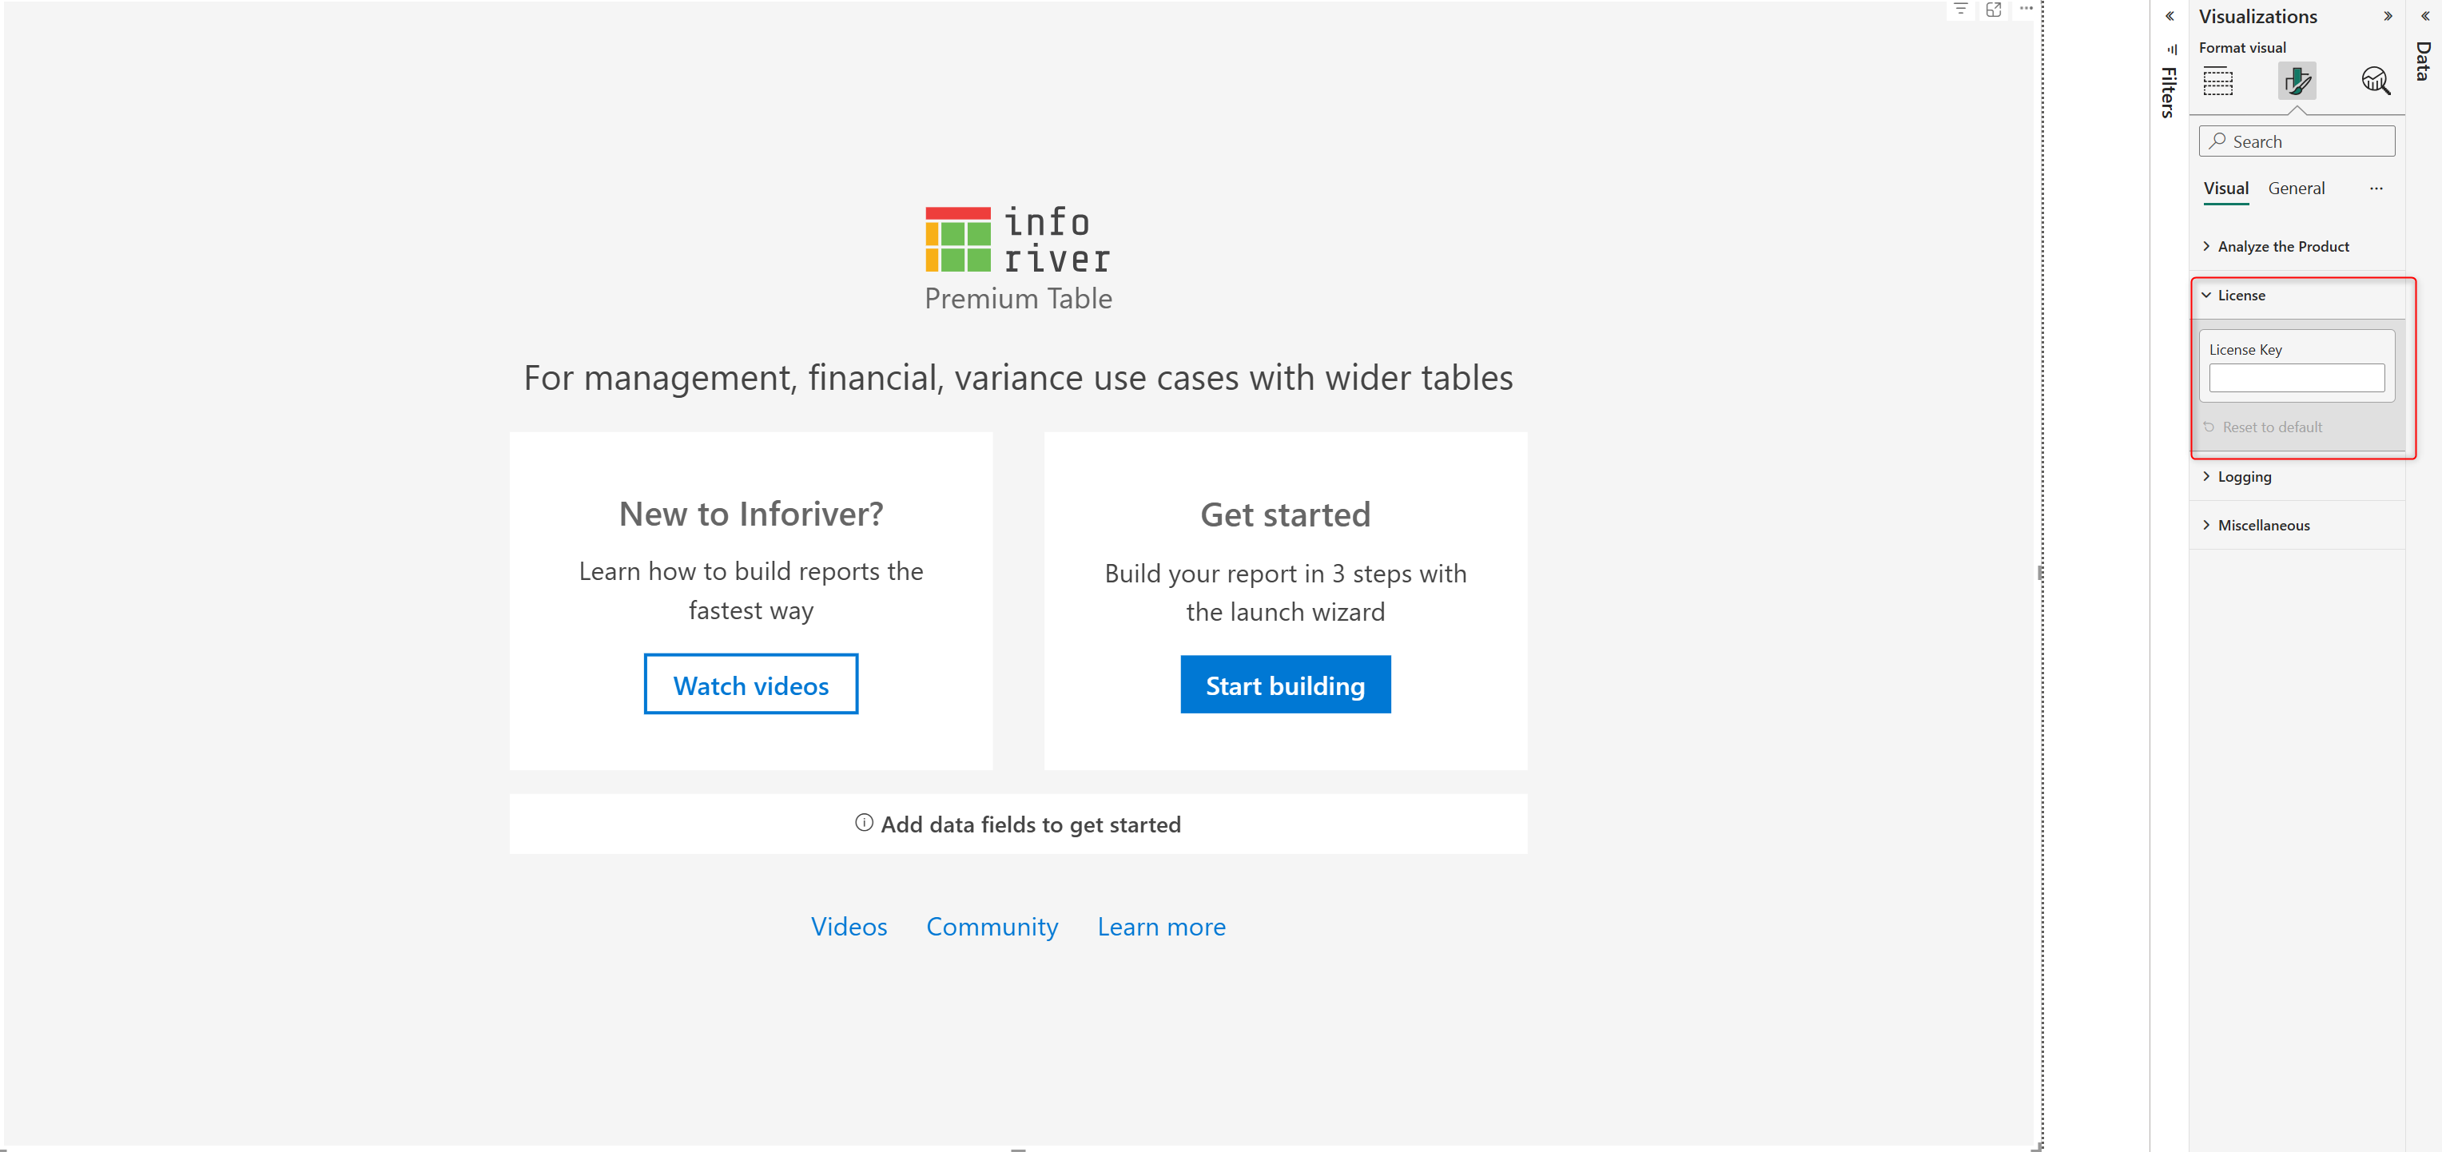This screenshot has height=1152, width=2442.
Task: Open the Analytics magnifier icon
Action: (x=2375, y=81)
